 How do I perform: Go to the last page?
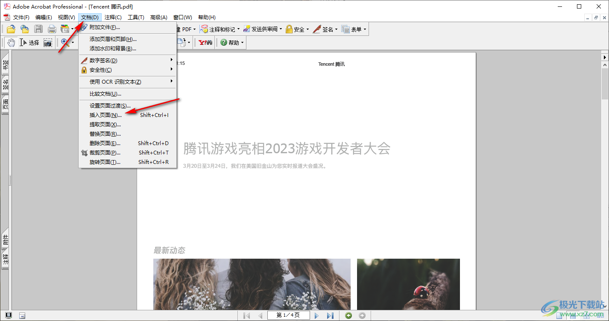(330, 315)
